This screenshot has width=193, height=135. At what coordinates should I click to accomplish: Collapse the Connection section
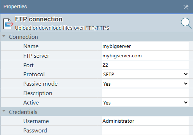click(4, 36)
